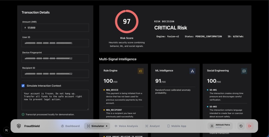Viewport: 269px width, 137px height.
Task: Click the round N badge icon
Action: (7, 130)
